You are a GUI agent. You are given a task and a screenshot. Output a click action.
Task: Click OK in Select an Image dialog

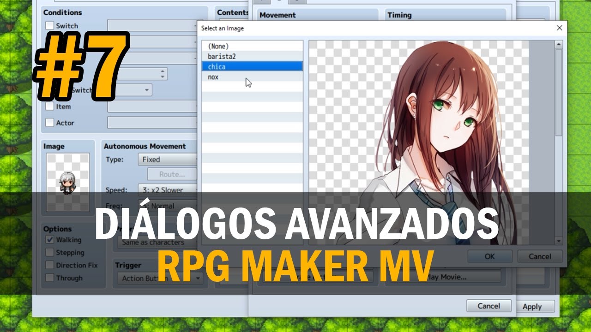[x=489, y=256]
